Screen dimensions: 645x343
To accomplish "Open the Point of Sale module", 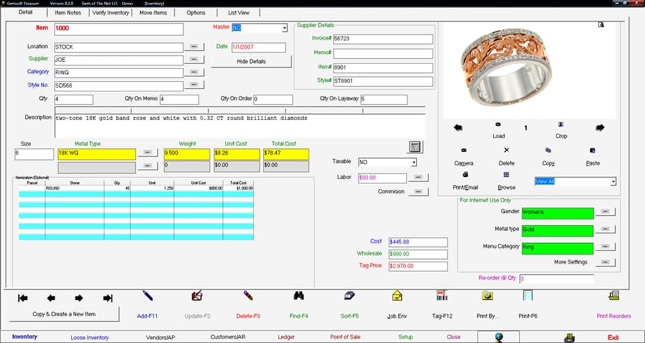I will tap(345, 337).
